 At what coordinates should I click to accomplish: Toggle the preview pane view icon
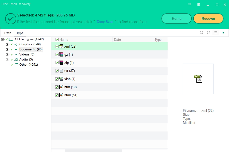(x=223, y=33)
